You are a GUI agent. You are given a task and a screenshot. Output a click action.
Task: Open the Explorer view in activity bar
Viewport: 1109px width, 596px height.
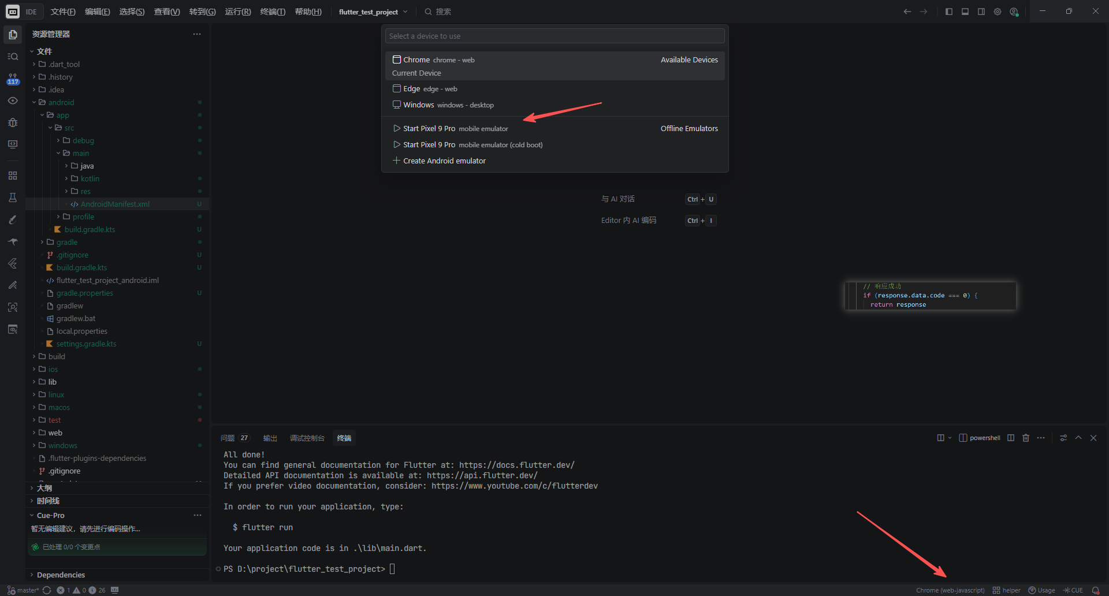(13, 35)
